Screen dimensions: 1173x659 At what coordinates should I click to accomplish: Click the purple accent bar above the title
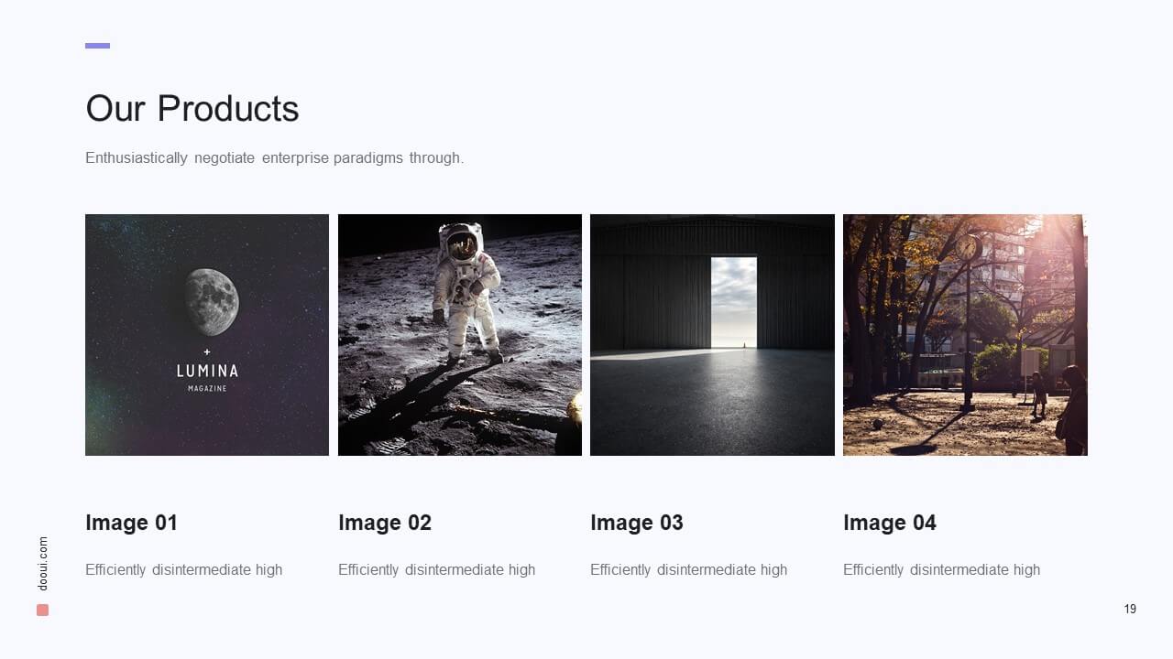[97, 46]
